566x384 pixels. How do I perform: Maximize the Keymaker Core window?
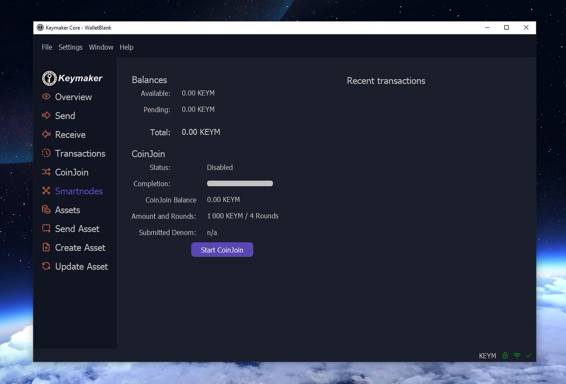[507, 28]
